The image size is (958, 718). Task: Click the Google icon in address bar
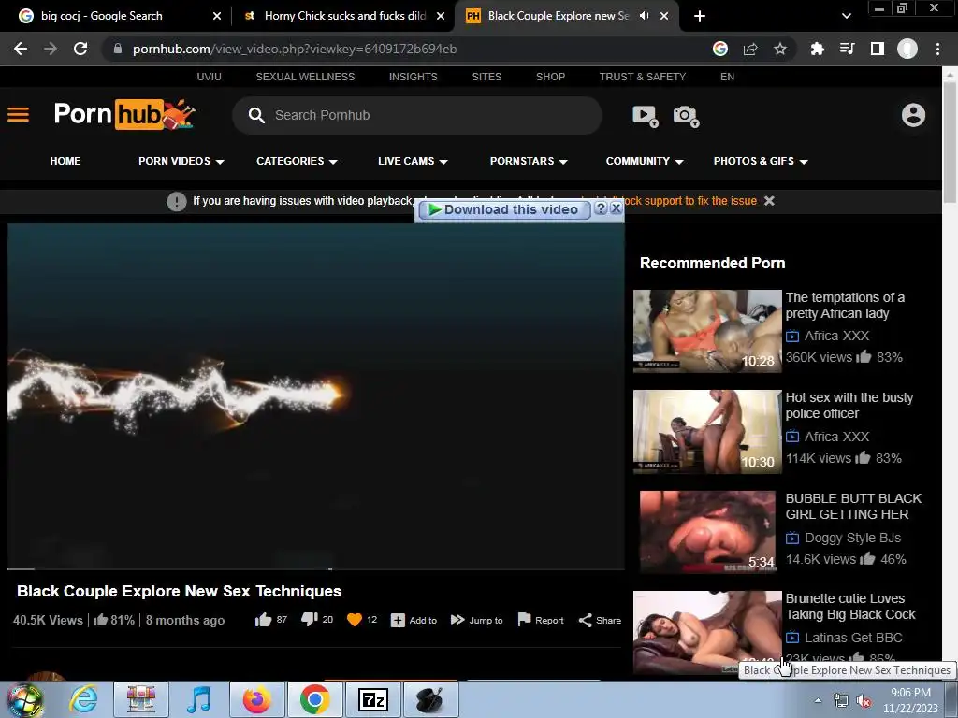[x=720, y=49]
